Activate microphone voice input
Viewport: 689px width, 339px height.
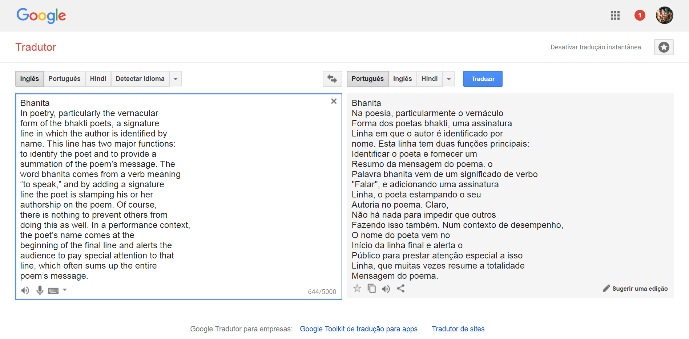(40, 290)
